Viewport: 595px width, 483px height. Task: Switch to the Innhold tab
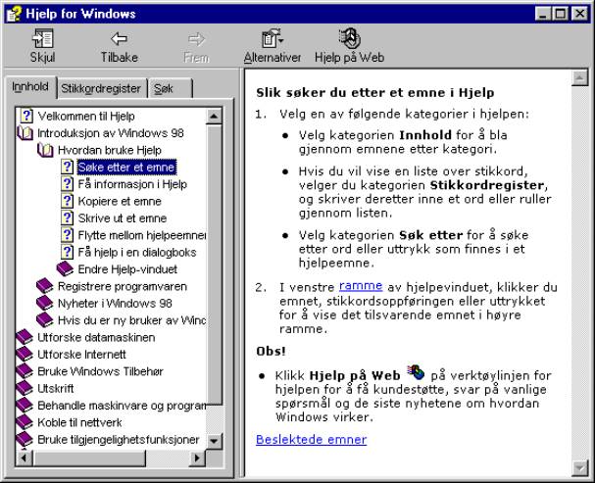(30, 87)
